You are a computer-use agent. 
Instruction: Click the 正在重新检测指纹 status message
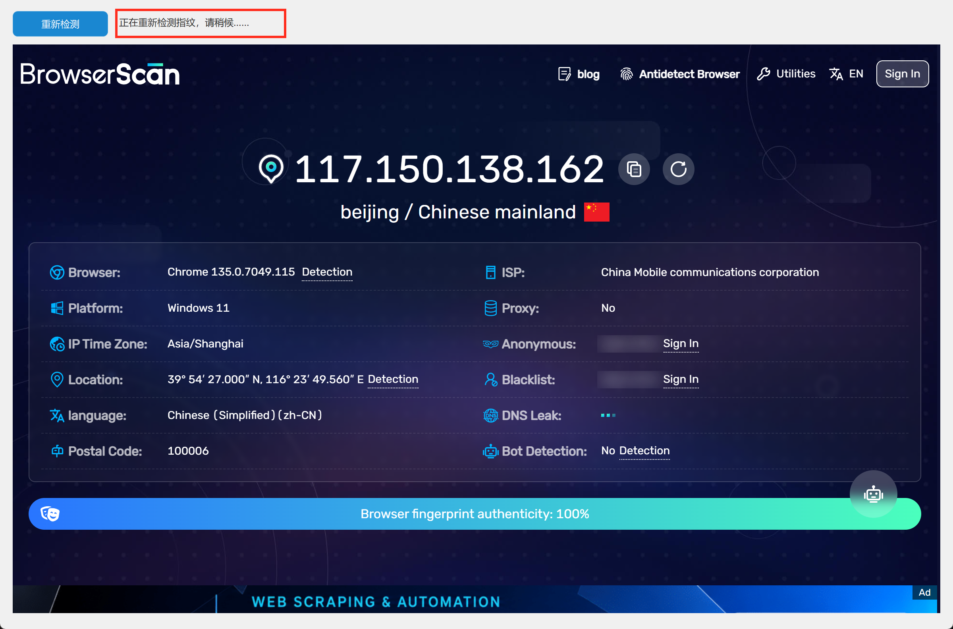point(184,23)
